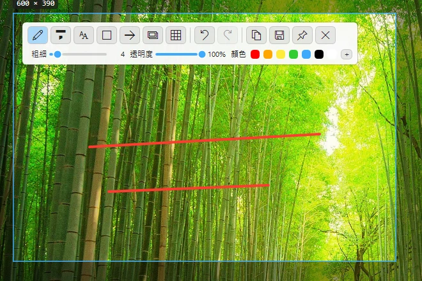The height and width of the screenshot is (281, 422).
Task: Click the greyed redo arrow
Action: 228,35
